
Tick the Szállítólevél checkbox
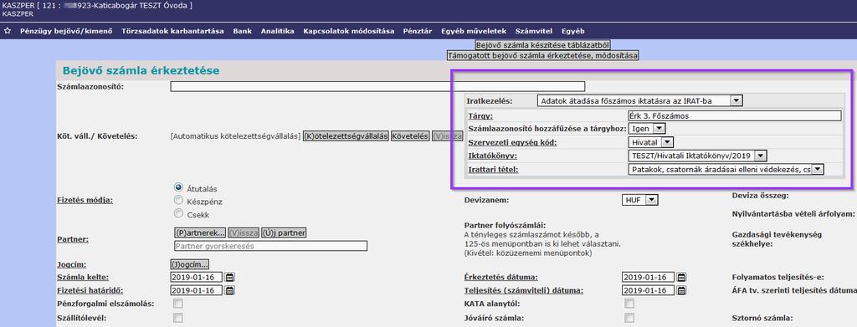click(177, 317)
